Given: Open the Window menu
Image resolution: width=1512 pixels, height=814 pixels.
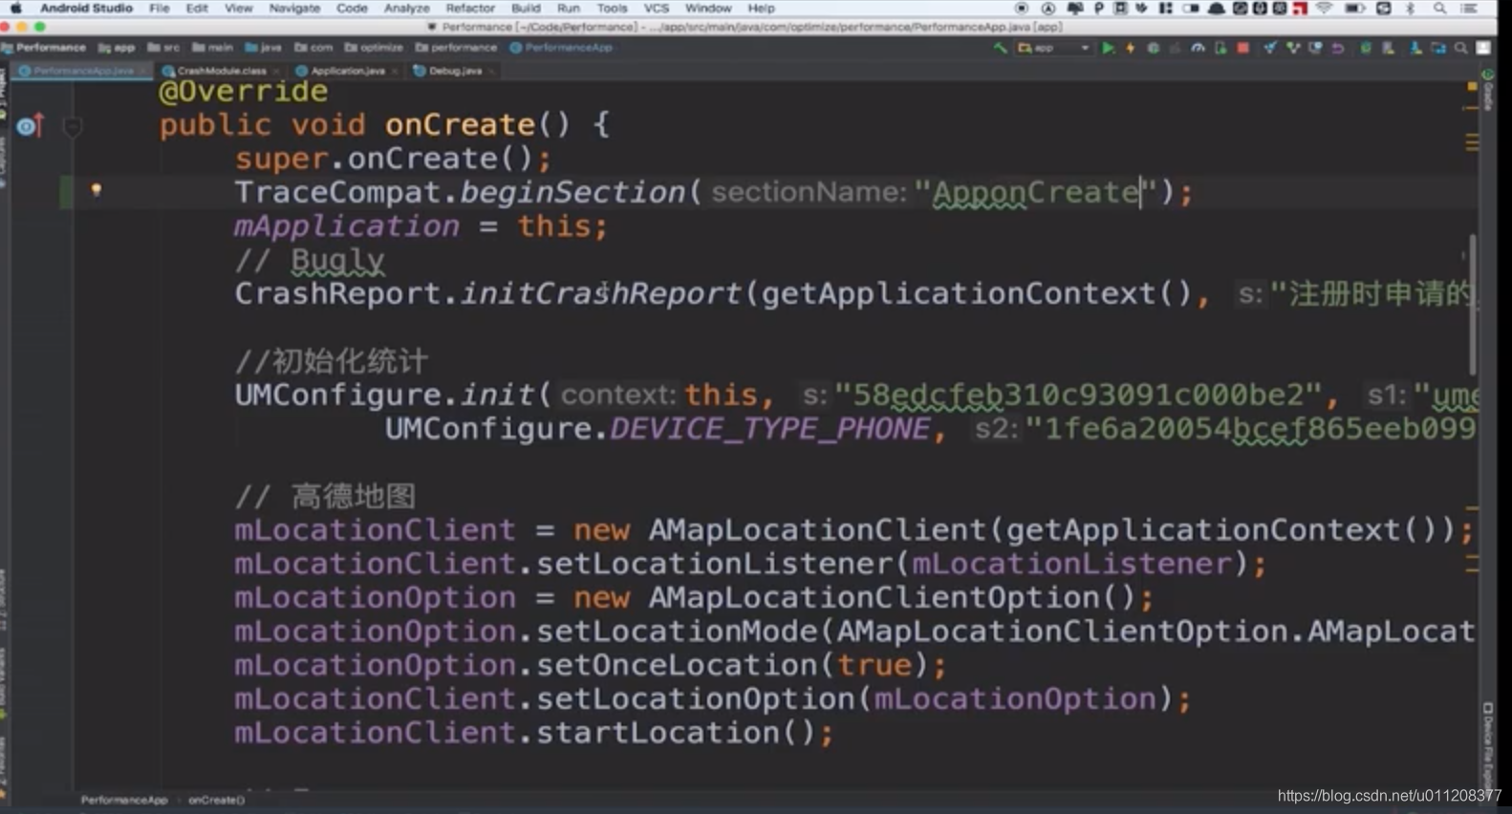Looking at the screenshot, I should pyautogui.click(x=708, y=8).
